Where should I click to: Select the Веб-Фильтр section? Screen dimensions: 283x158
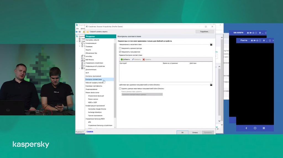point(90,60)
